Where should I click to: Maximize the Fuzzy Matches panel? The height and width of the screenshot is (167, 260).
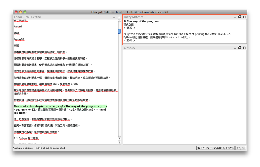[244, 17]
